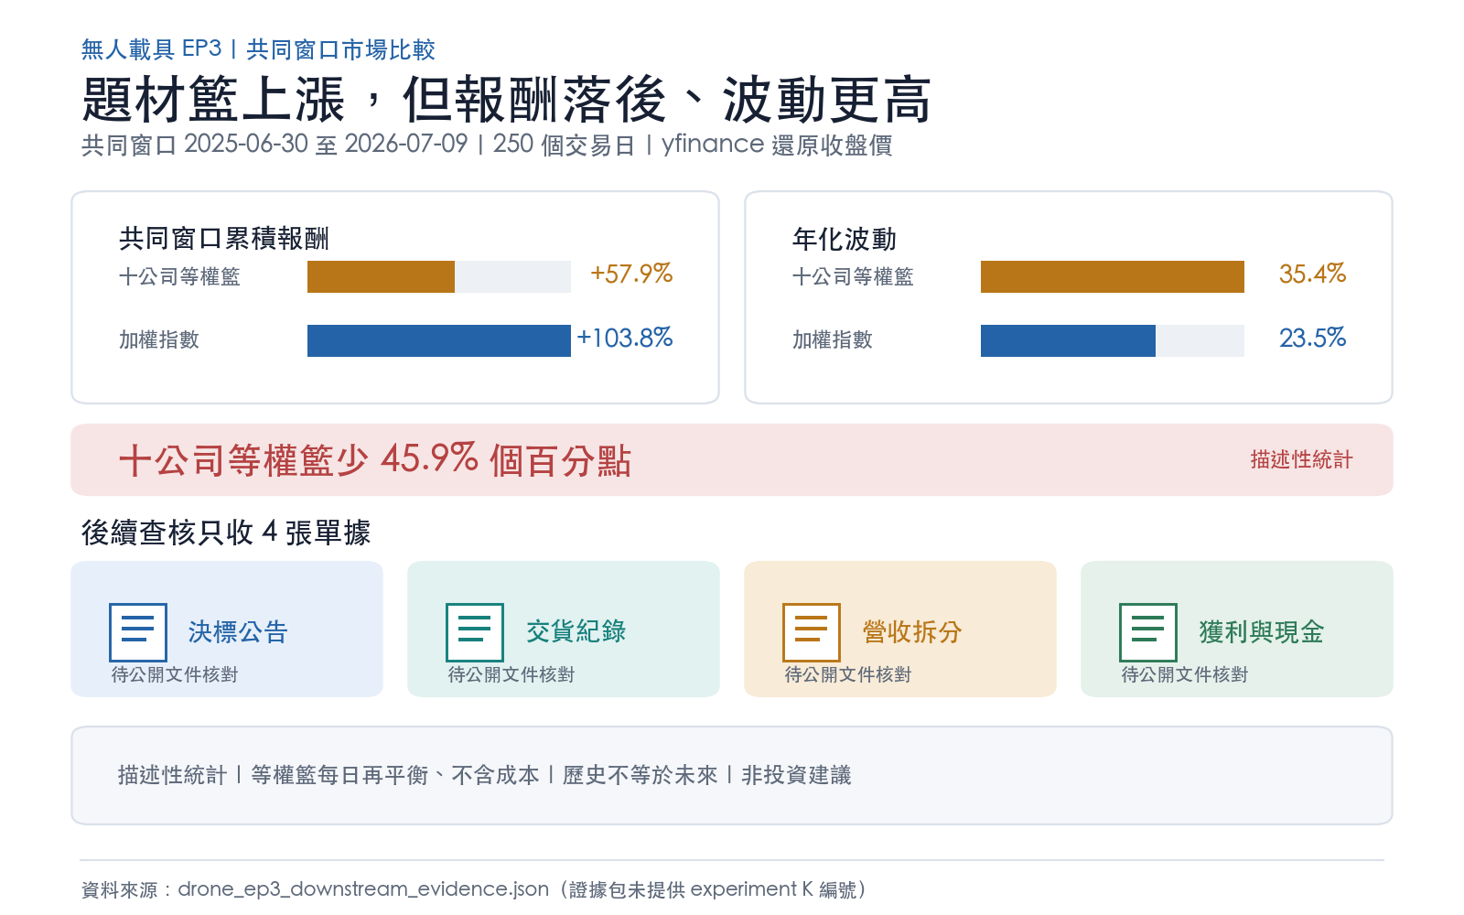Click 待公開文件核對 under 營收拆分
1464x915 pixels.
[848, 674]
